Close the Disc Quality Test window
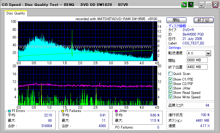This screenshot has height=133, width=220. pyautogui.click(x=215, y=5)
